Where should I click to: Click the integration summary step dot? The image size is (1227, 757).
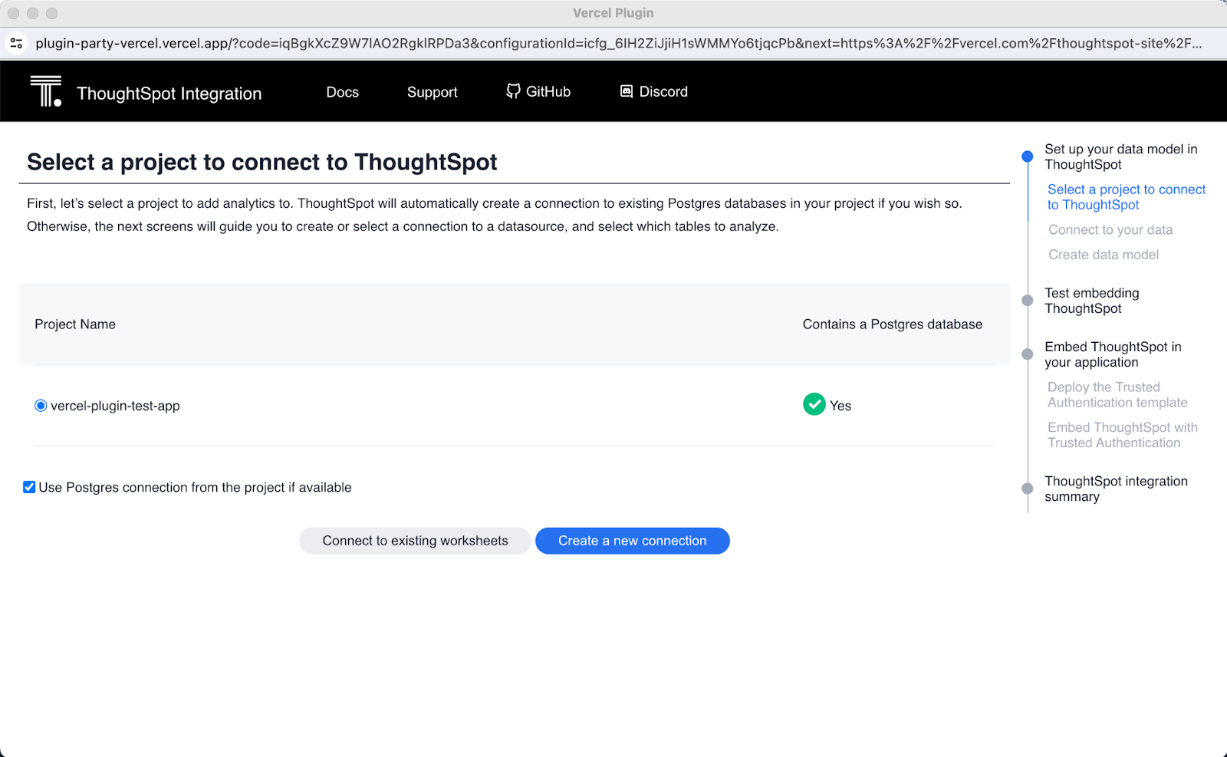1028,489
